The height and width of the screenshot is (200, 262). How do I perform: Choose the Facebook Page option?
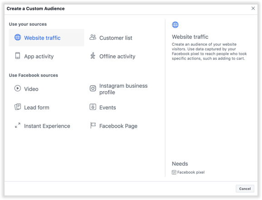point(122,126)
